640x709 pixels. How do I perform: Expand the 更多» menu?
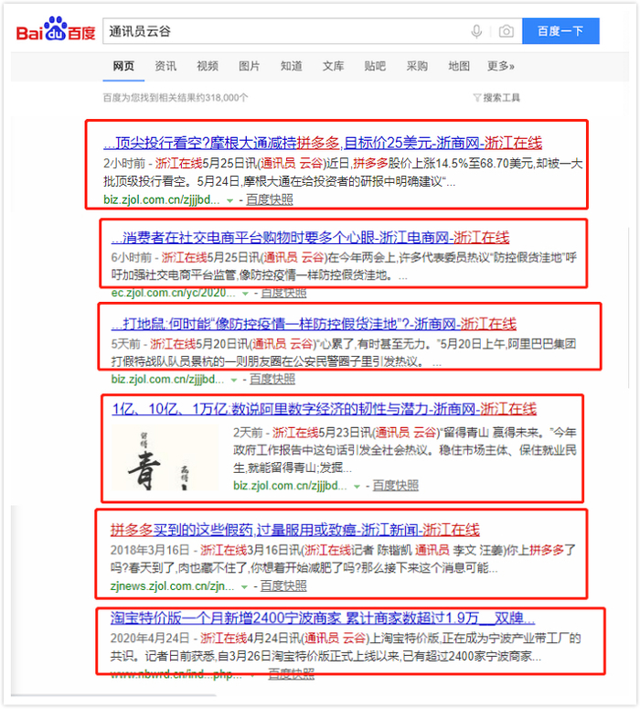[x=501, y=67]
